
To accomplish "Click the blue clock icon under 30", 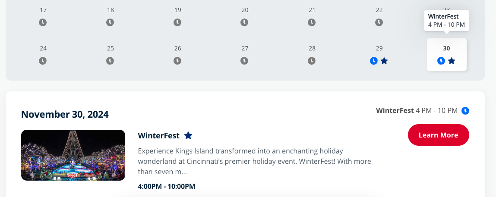I will pos(441,61).
